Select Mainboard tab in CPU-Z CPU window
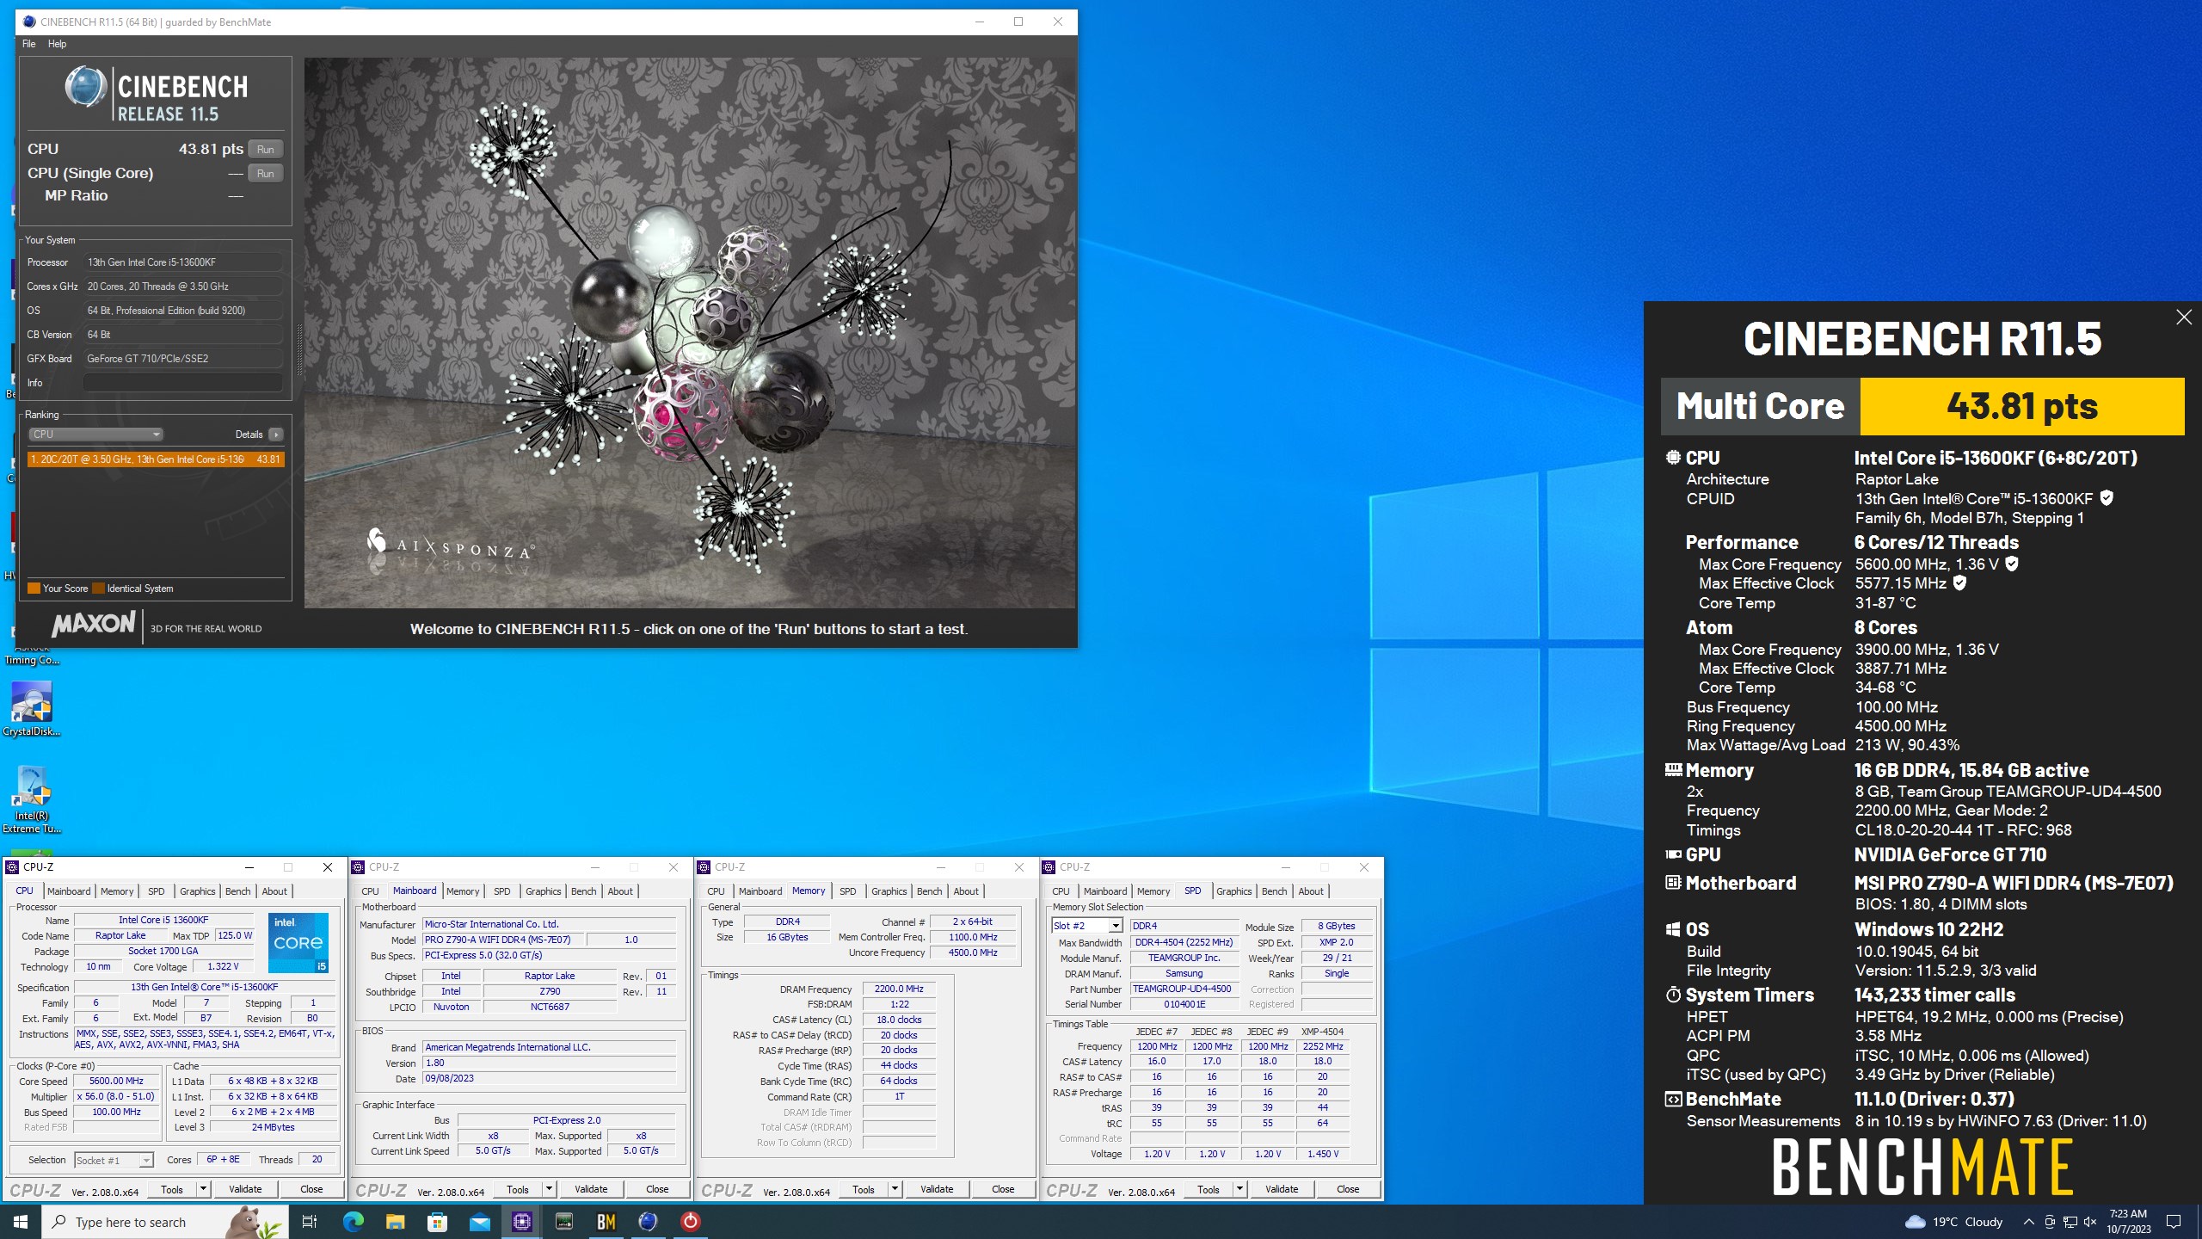The image size is (2202, 1239). tap(69, 891)
